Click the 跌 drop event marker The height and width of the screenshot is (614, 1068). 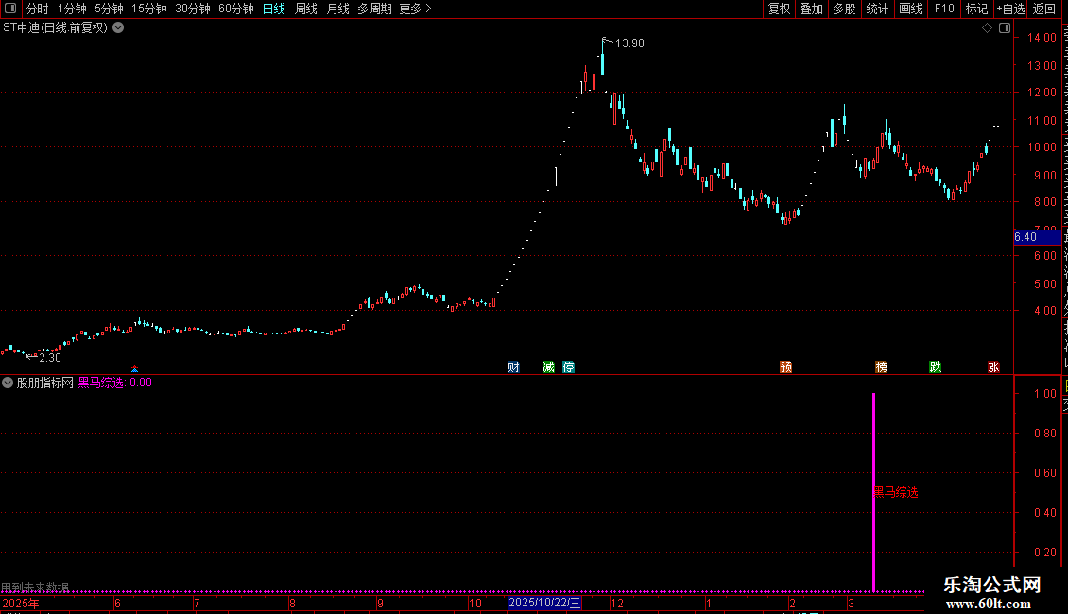pos(936,367)
